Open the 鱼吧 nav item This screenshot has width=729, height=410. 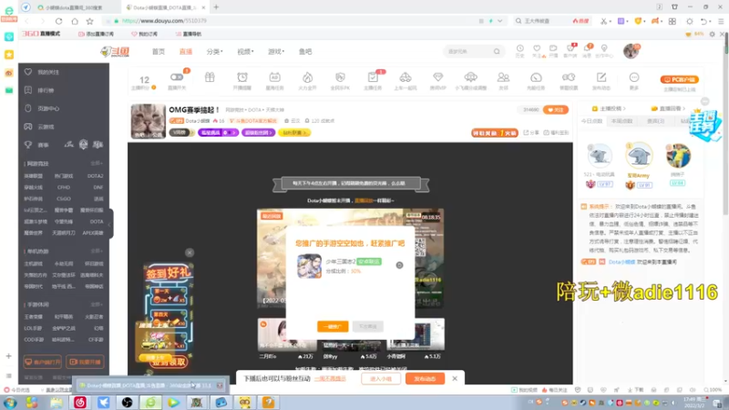click(305, 52)
